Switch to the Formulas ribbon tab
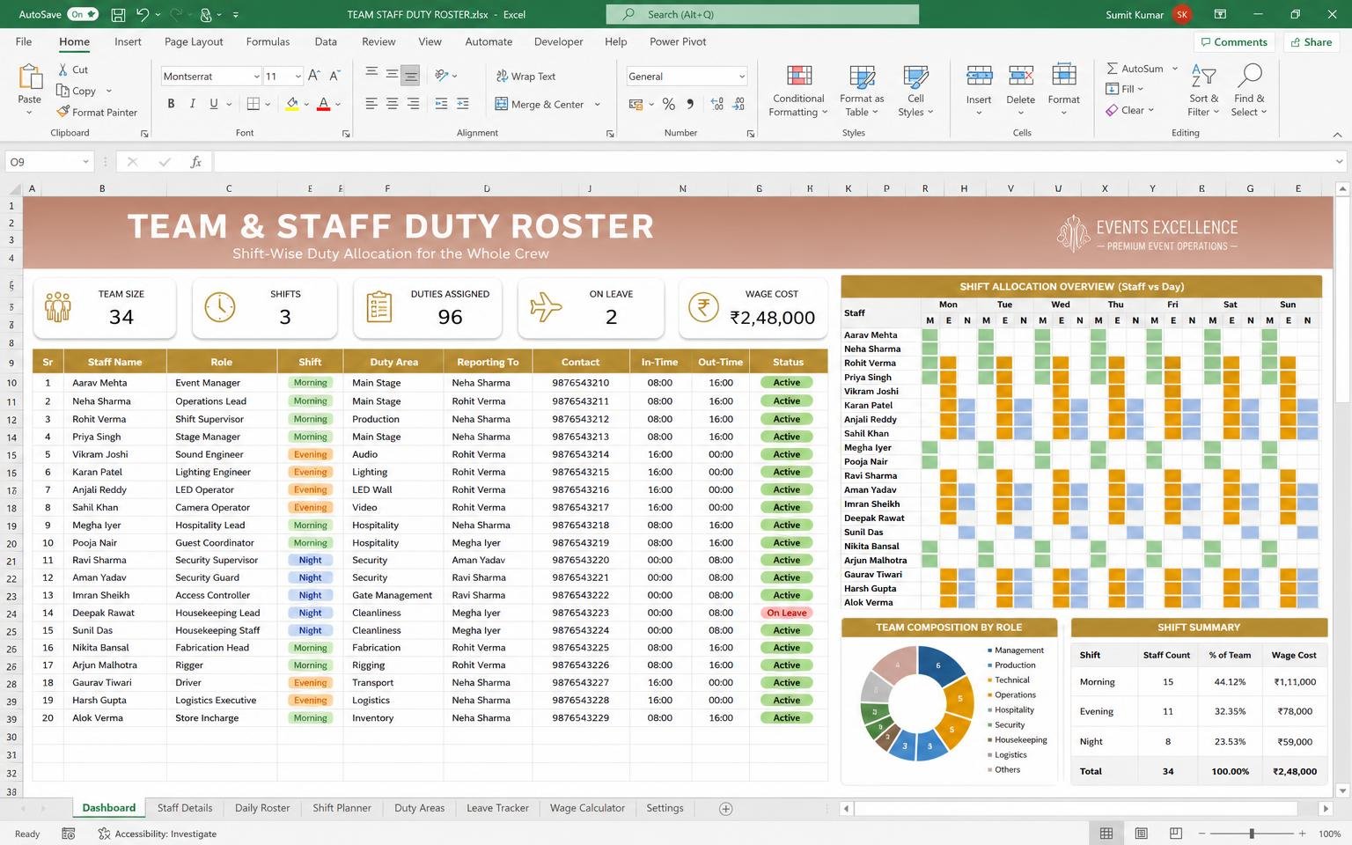The image size is (1352, 845). [x=268, y=41]
